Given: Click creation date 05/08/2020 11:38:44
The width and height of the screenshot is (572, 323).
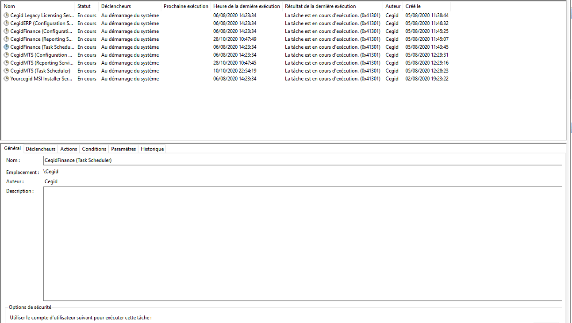Looking at the screenshot, I should (427, 15).
